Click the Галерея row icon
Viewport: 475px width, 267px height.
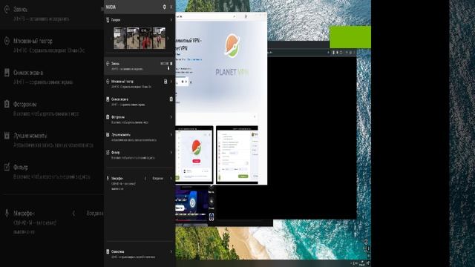pos(108,20)
